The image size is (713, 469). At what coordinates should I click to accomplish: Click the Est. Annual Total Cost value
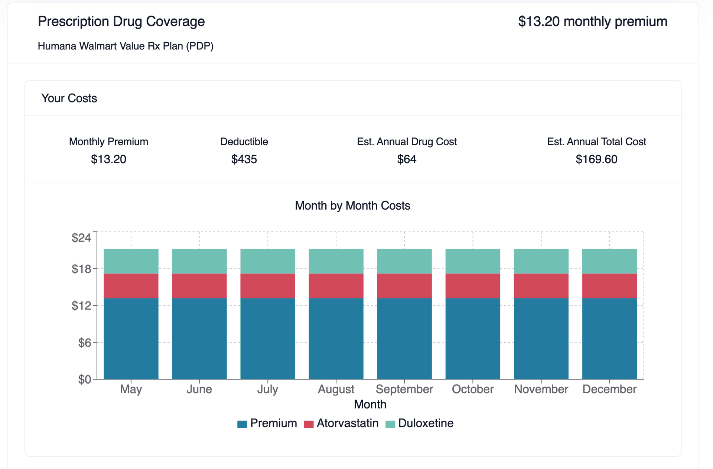pyautogui.click(x=596, y=159)
